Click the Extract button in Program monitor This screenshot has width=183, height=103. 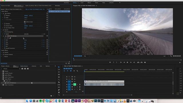click(142, 62)
